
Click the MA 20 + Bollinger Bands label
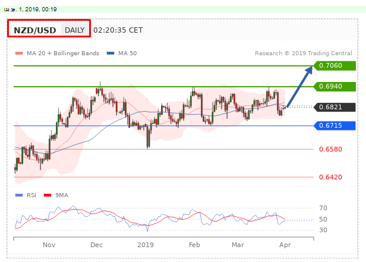pos(63,53)
